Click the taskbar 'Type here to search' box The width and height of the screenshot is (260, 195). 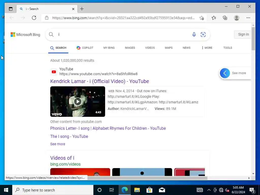[x=53, y=190]
